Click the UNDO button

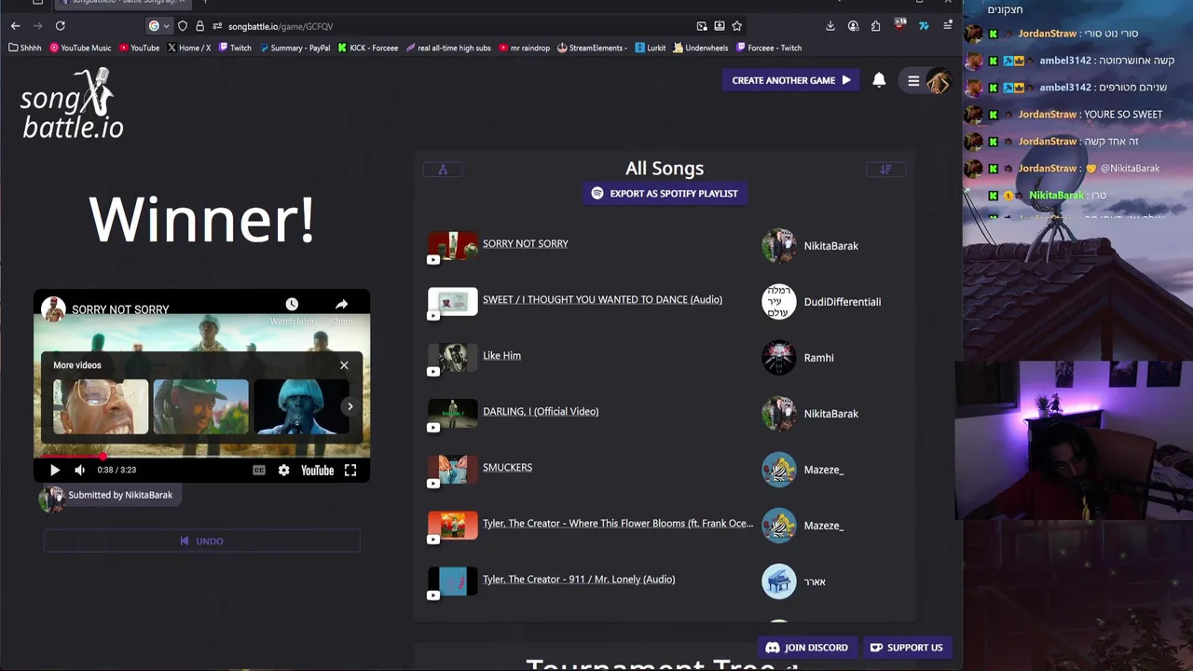pos(201,541)
